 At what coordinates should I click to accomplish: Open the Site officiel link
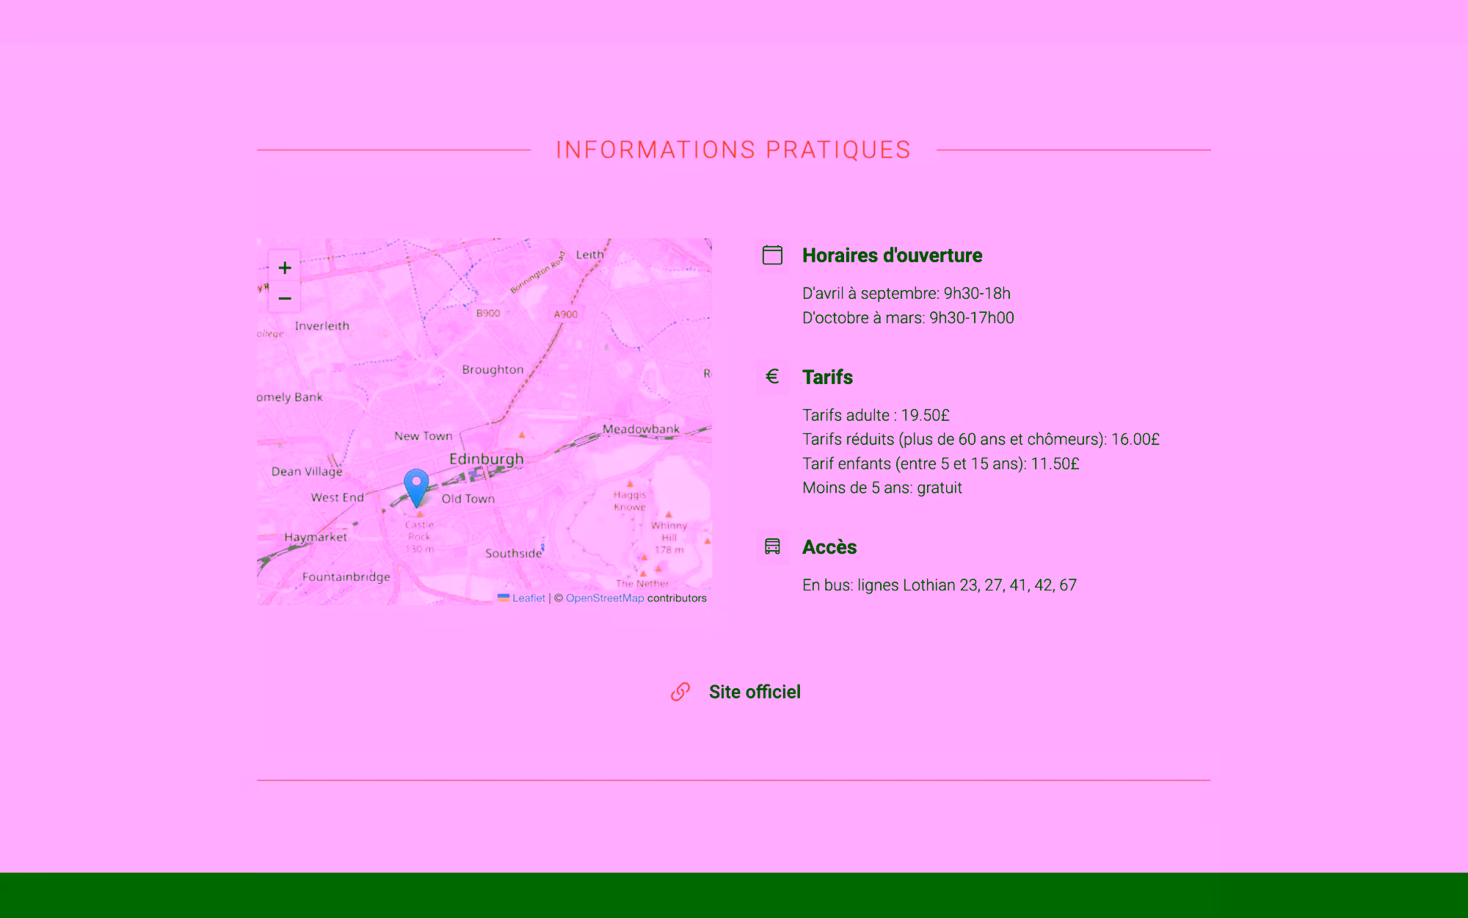755,692
